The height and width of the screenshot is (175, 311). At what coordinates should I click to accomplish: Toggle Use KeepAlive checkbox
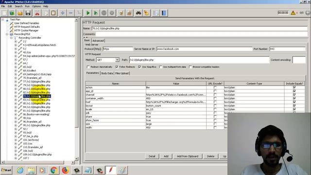click(x=139, y=67)
